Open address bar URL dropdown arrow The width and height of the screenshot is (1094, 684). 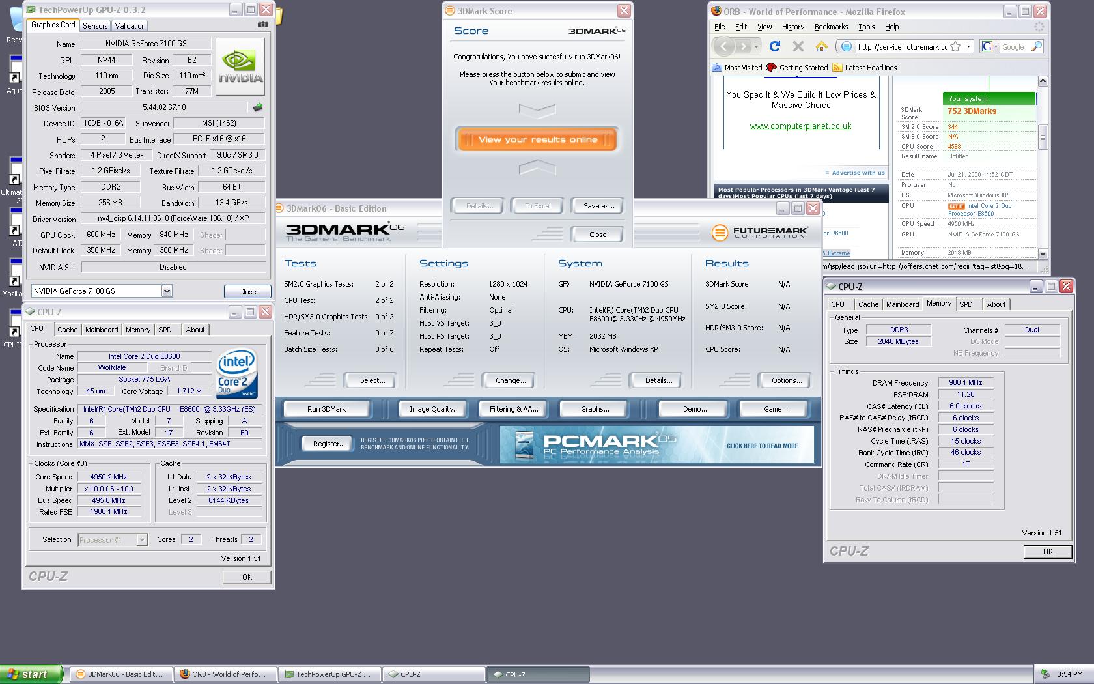point(968,46)
